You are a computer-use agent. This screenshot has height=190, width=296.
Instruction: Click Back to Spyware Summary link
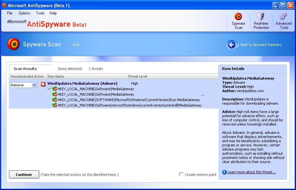[x=261, y=45]
